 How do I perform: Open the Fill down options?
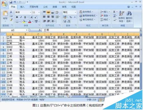(x=114, y=16)
